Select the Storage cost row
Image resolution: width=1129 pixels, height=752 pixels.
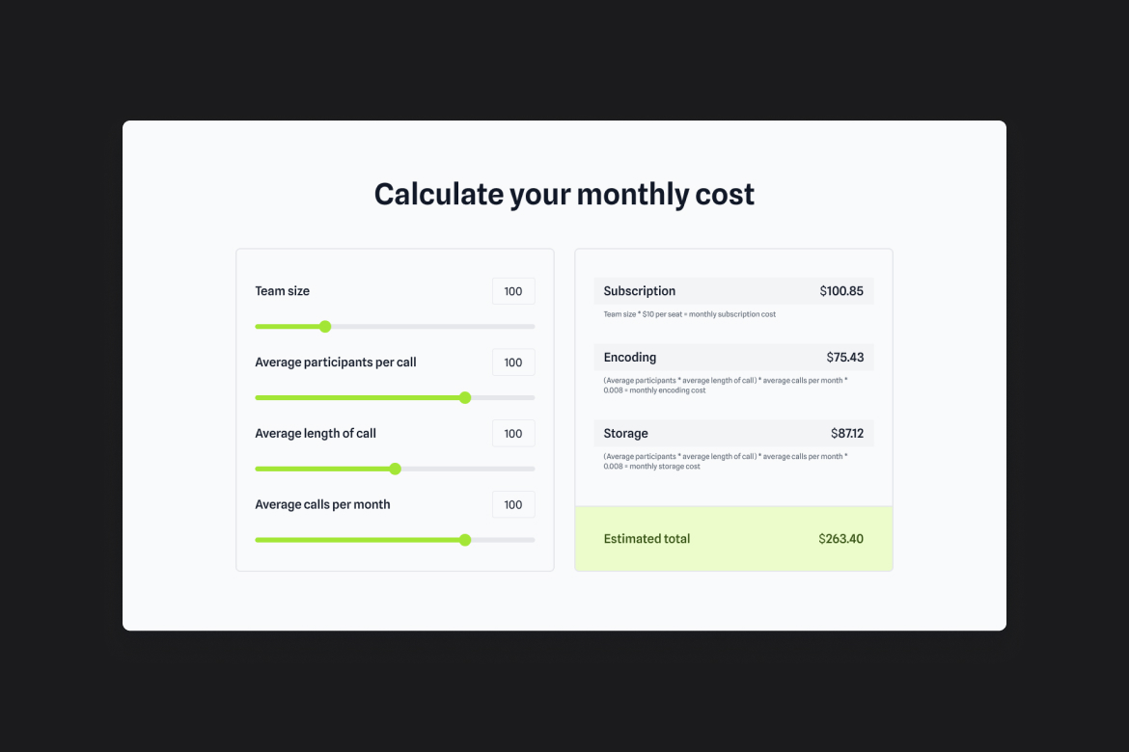733,433
